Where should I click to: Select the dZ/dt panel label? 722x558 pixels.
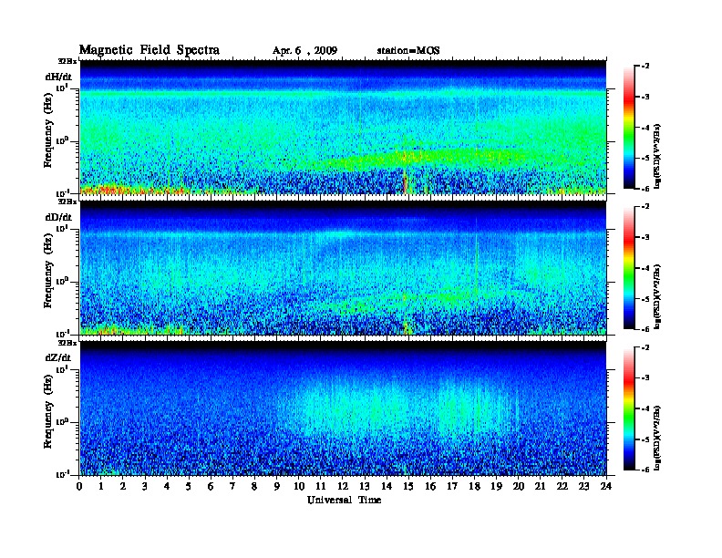58,357
